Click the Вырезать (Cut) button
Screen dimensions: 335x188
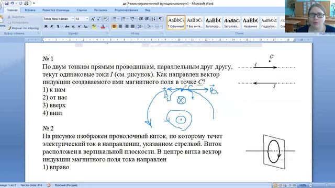click(17, 17)
